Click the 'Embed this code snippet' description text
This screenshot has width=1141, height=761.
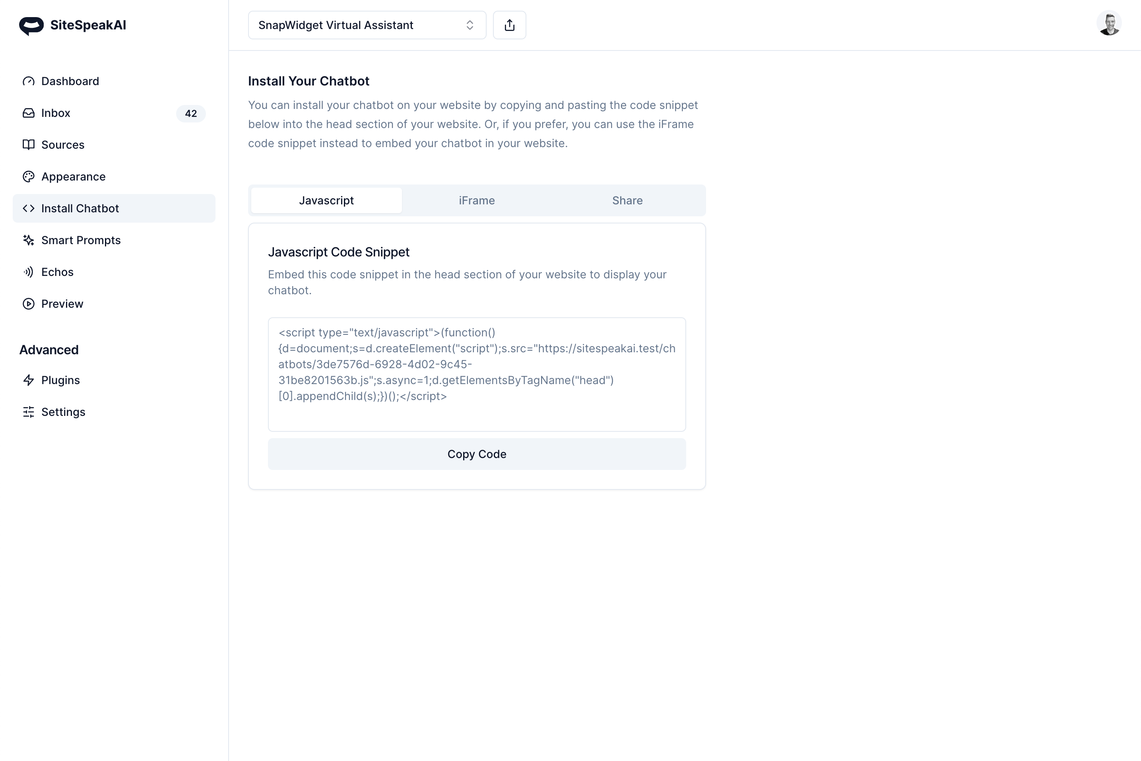click(467, 282)
